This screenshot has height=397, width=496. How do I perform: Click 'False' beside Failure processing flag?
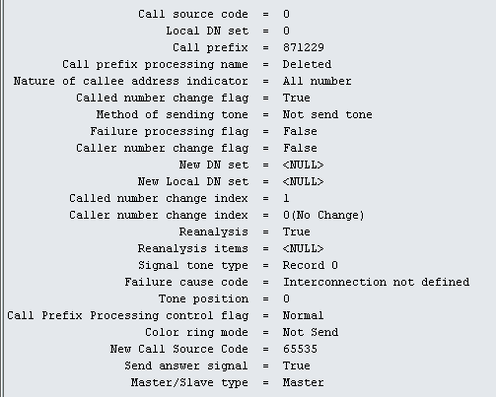300,131
